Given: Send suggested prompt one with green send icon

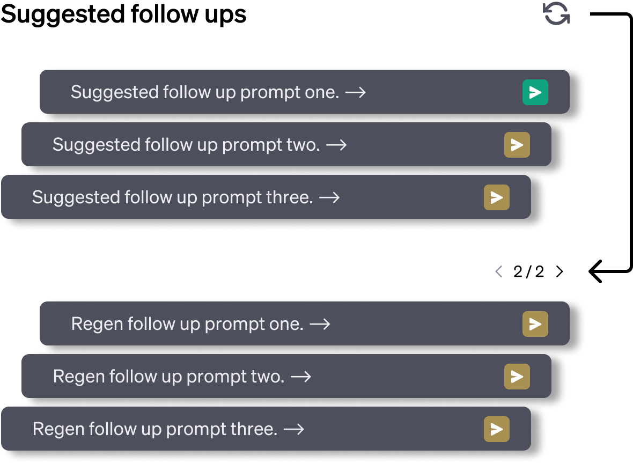Looking at the screenshot, I should point(535,92).
